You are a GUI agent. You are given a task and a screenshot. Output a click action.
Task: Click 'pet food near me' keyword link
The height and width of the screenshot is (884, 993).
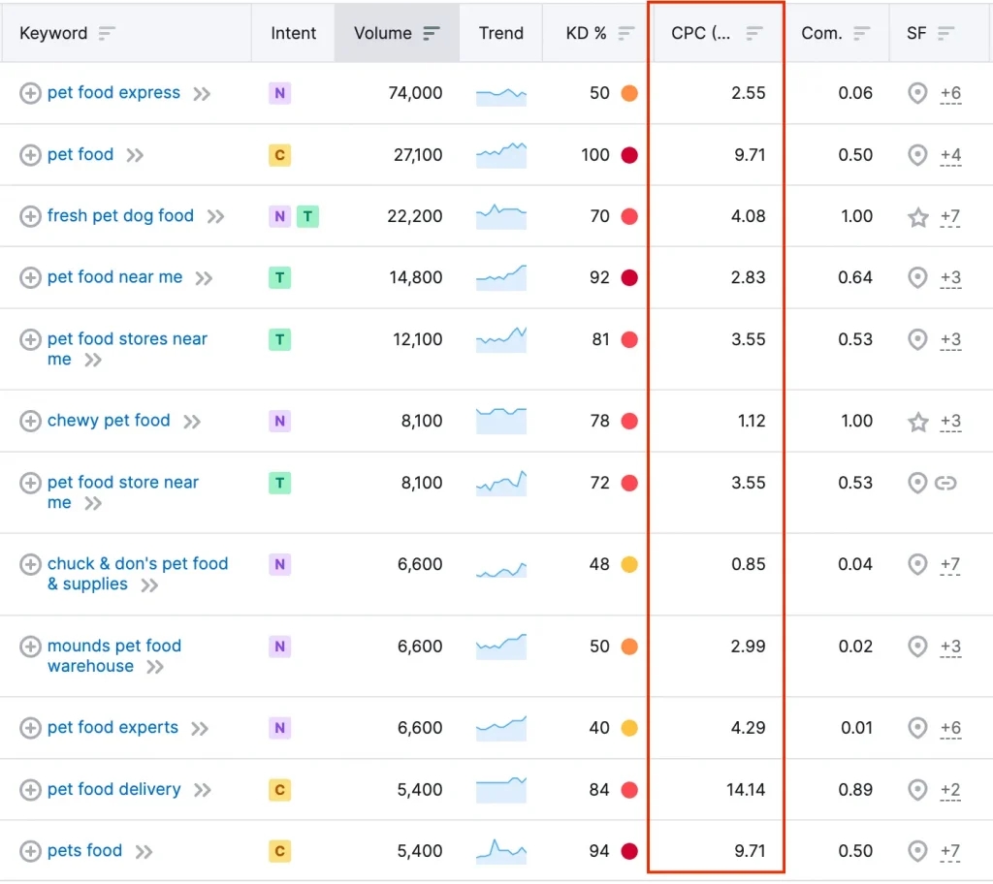click(114, 276)
